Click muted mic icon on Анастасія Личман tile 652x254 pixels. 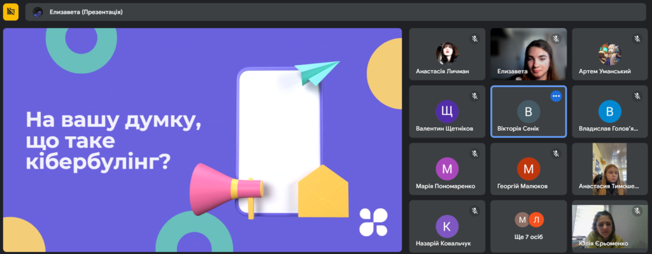pos(474,39)
